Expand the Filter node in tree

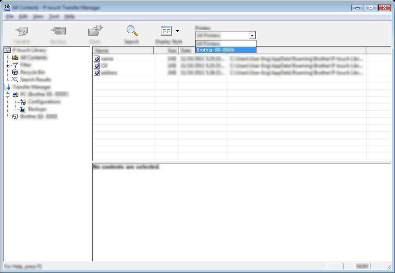(8, 65)
